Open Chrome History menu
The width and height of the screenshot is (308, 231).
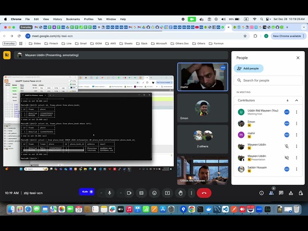pyautogui.click(x=57, y=19)
